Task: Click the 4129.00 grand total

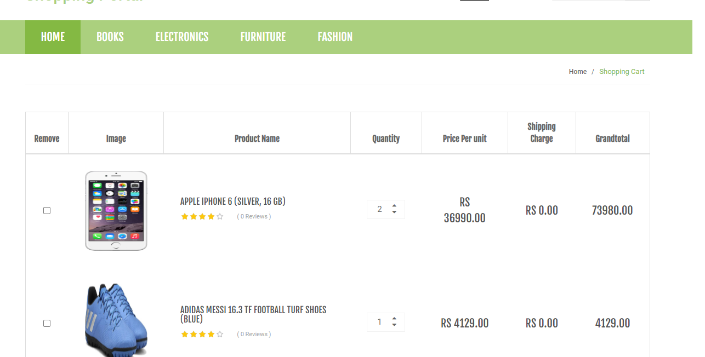Action: 612,323
